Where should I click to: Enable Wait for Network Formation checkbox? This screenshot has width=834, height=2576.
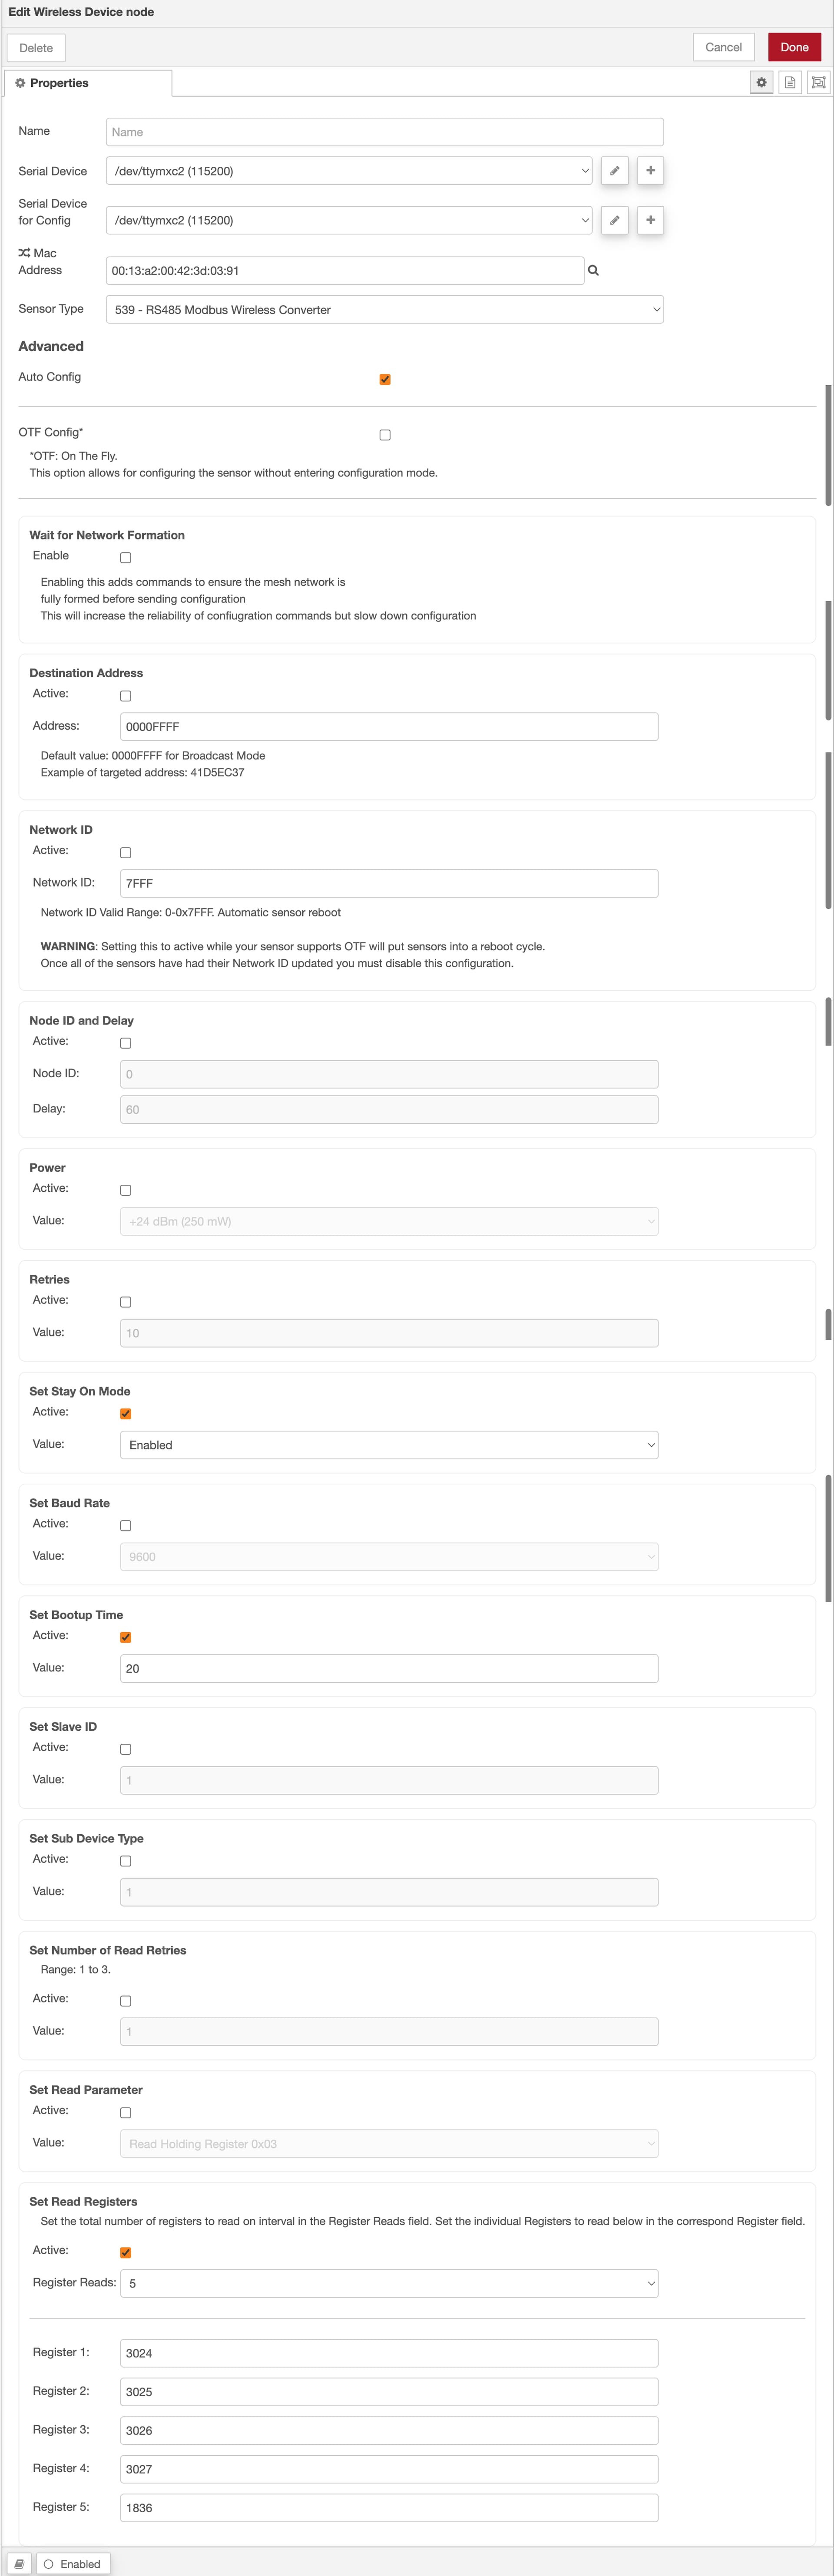click(x=126, y=558)
